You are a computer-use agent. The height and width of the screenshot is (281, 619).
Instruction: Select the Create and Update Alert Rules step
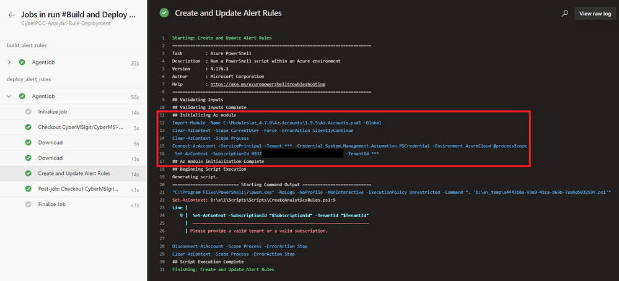tap(74, 173)
